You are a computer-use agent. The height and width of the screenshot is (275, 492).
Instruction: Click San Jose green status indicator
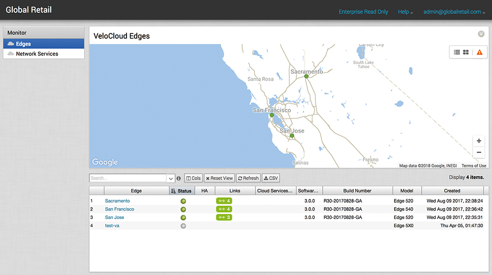(183, 217)
